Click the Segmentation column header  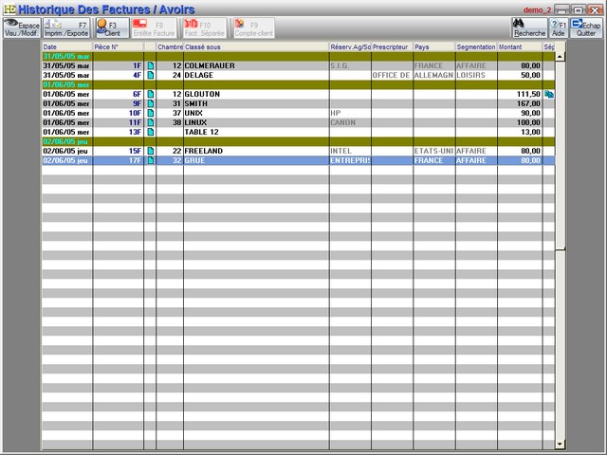point(476,46)
